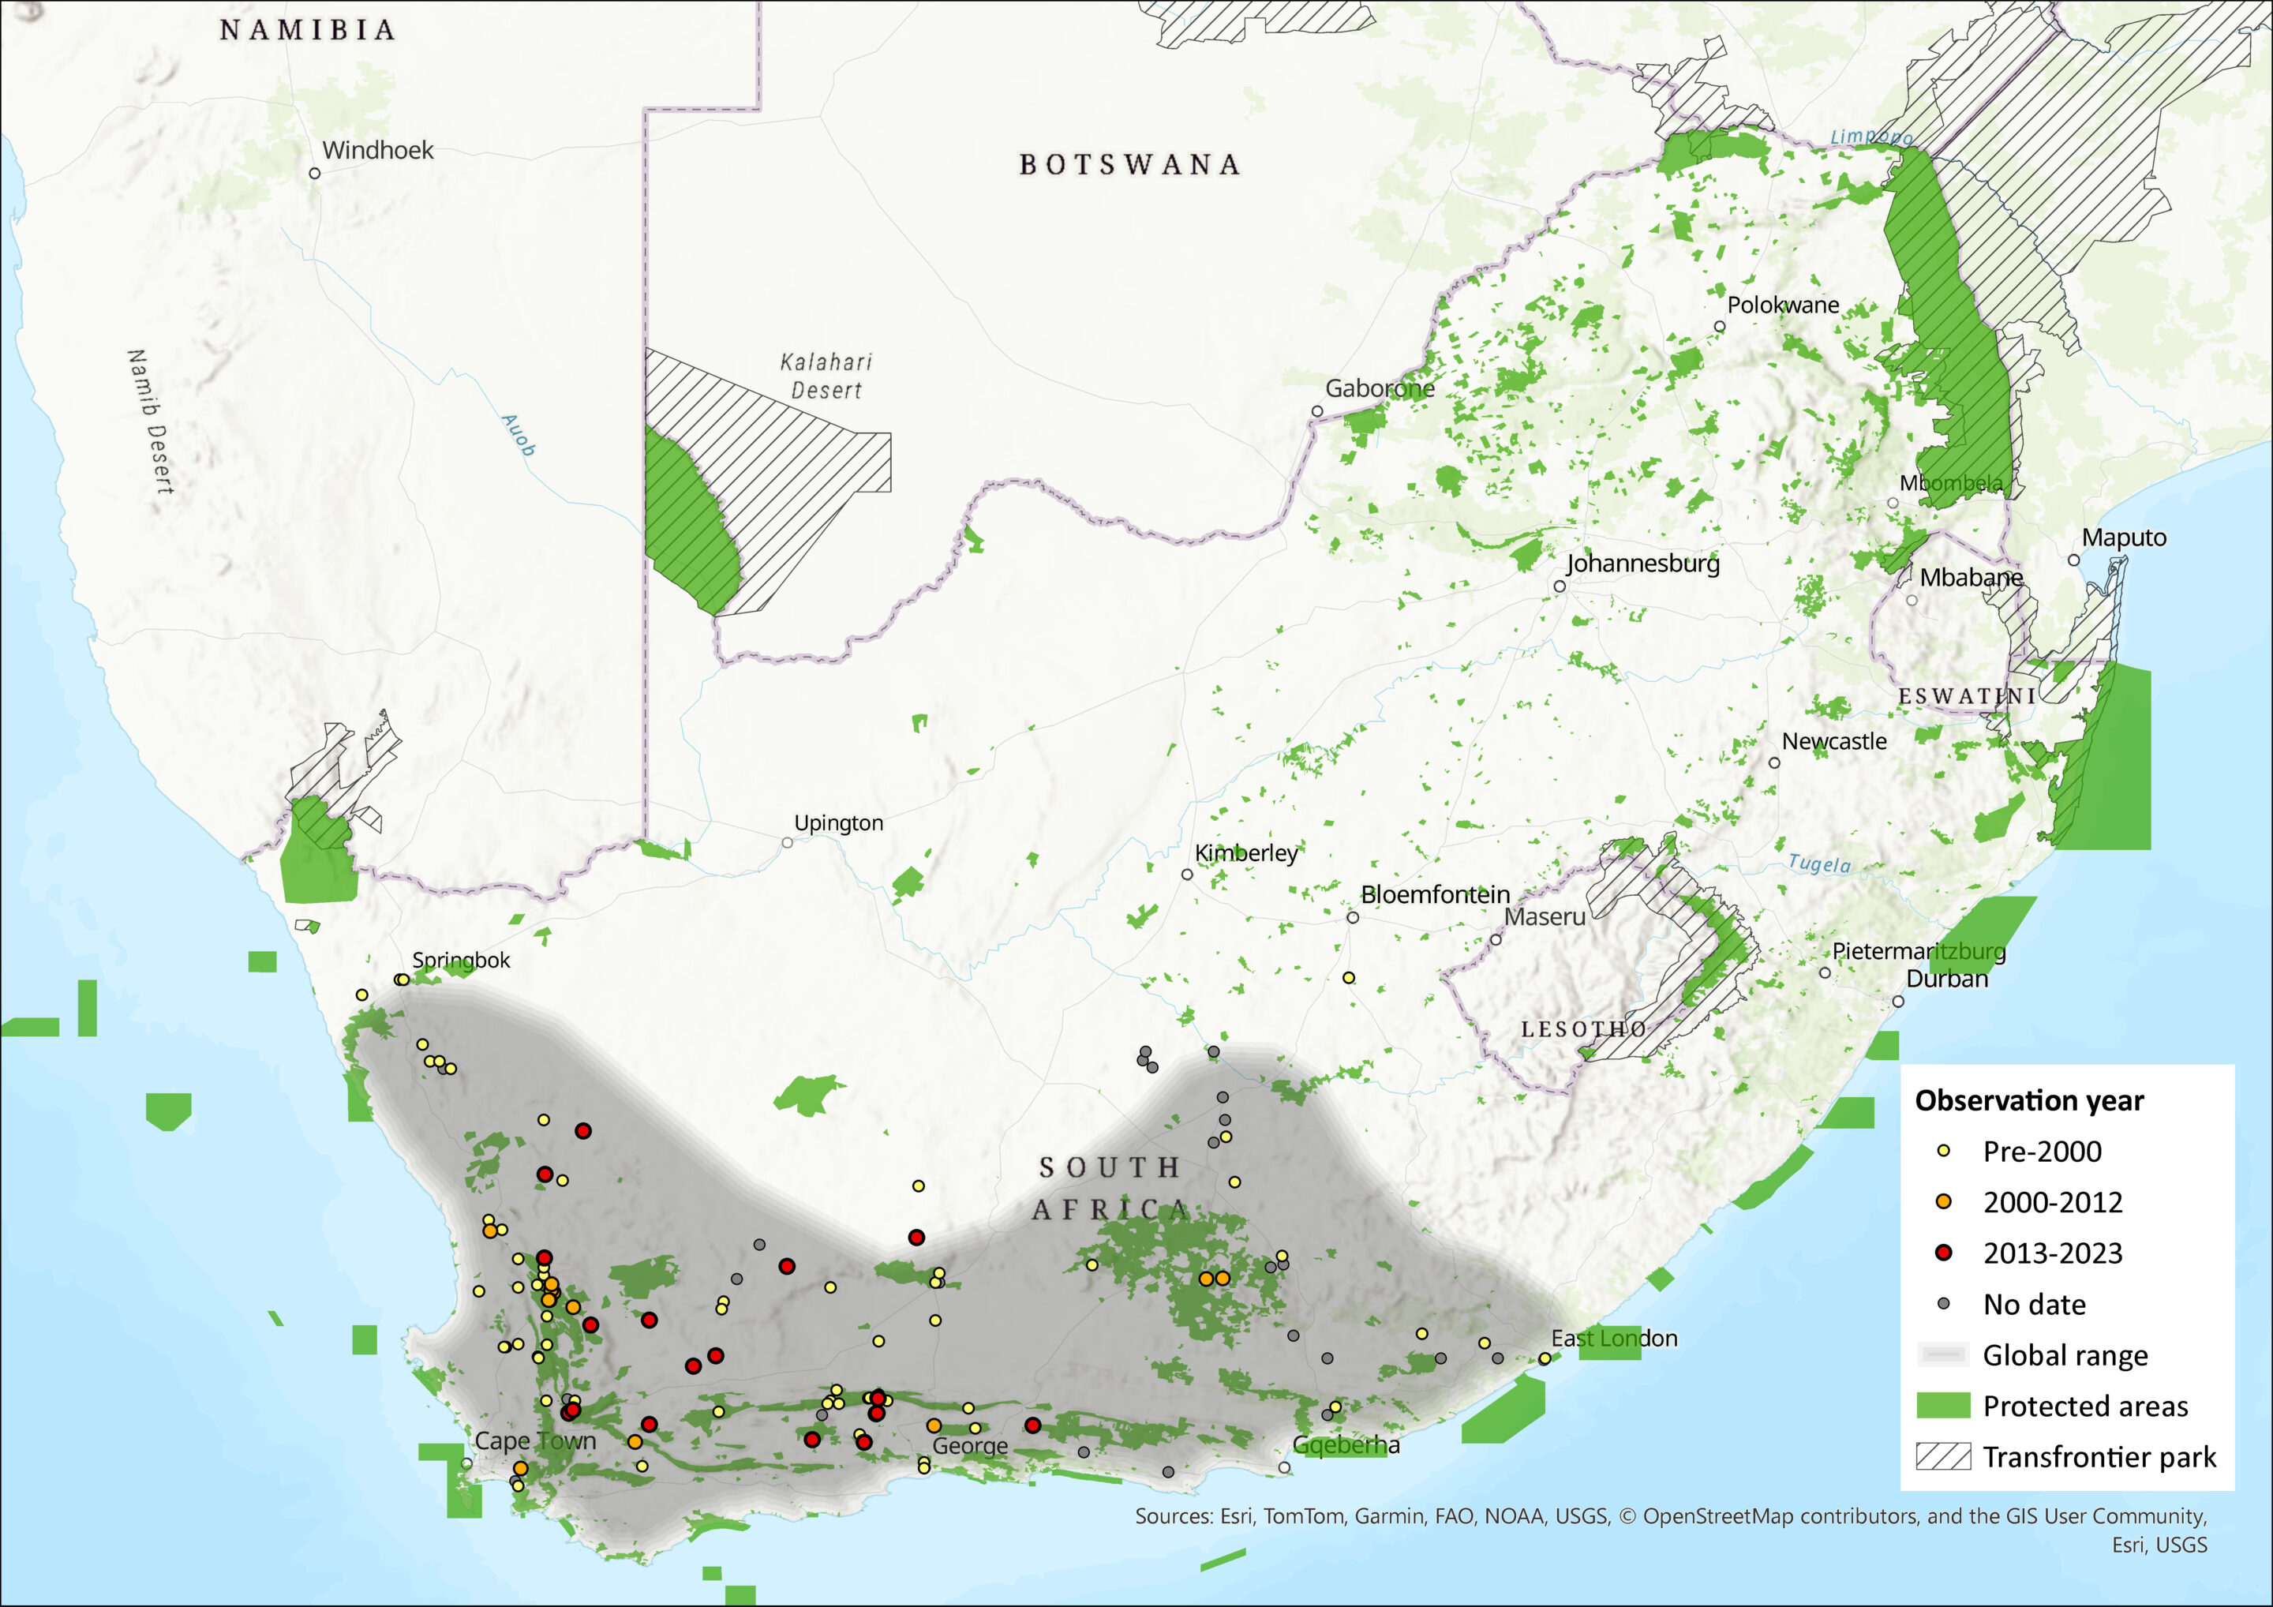Click the Johannesburg city marker dot

[x=1560, y=586]
